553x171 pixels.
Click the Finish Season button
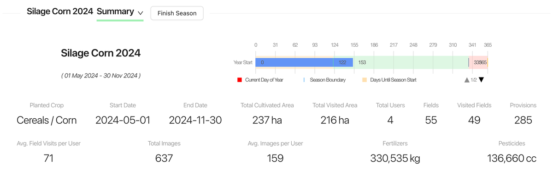click(x=177, y=13)
